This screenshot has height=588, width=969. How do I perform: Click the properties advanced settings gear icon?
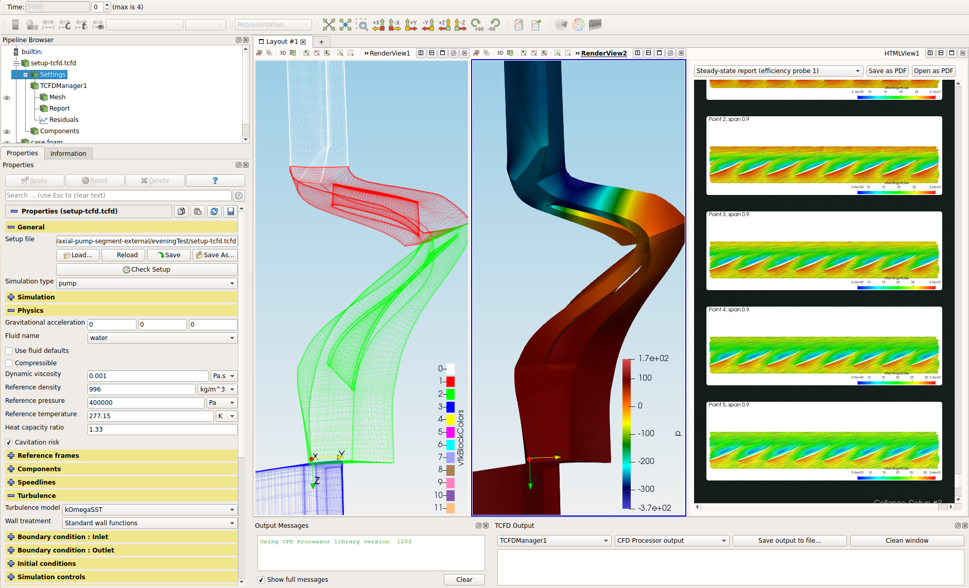coord(238,195)
